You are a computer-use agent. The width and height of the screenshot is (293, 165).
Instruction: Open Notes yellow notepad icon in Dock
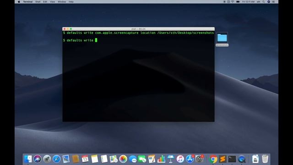(95, 159)
